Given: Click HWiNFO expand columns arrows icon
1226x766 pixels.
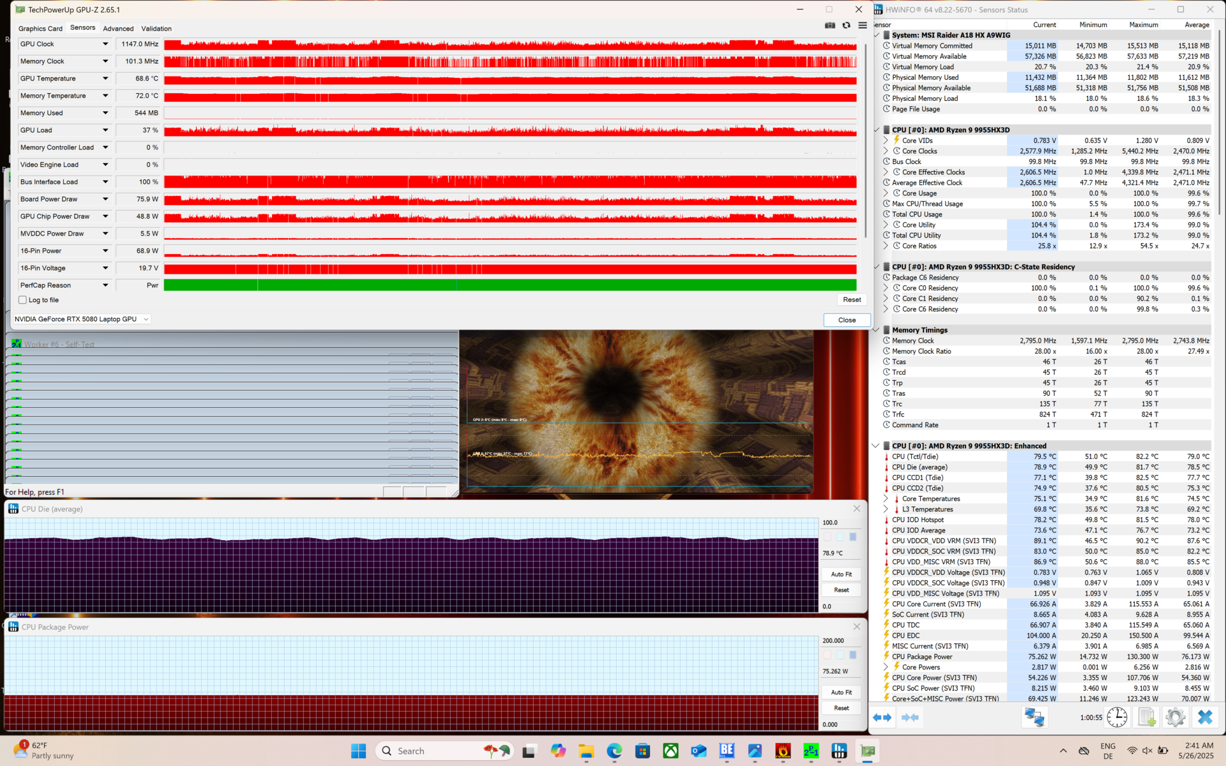Looking at the screenshot, I should tap(882, 717).
